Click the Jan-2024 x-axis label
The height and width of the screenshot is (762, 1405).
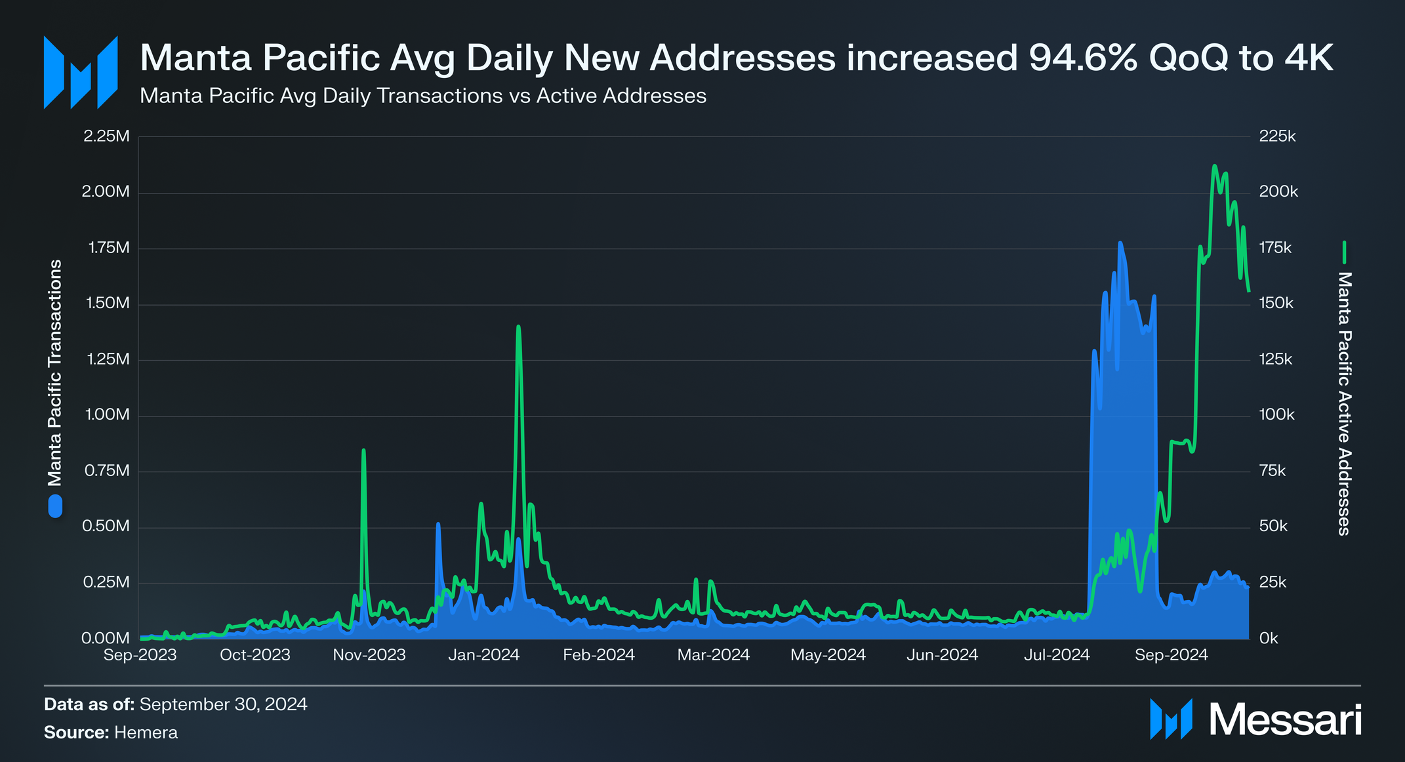pyautogui.click(x=483, y=654)
